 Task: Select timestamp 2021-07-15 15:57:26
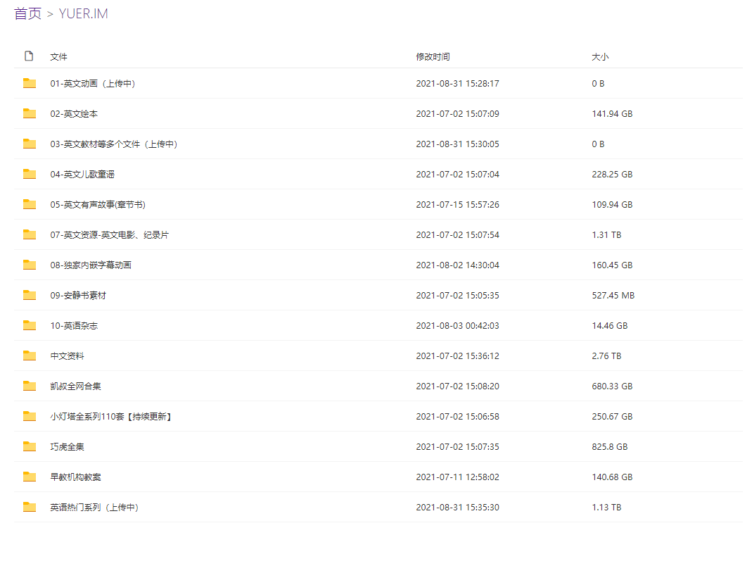pos(457,205)
